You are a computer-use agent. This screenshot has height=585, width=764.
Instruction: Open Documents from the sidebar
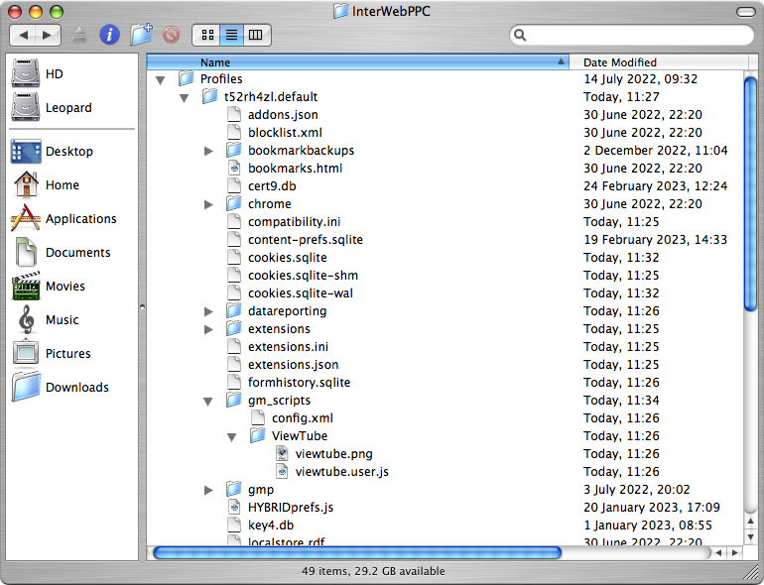point(63,252)
